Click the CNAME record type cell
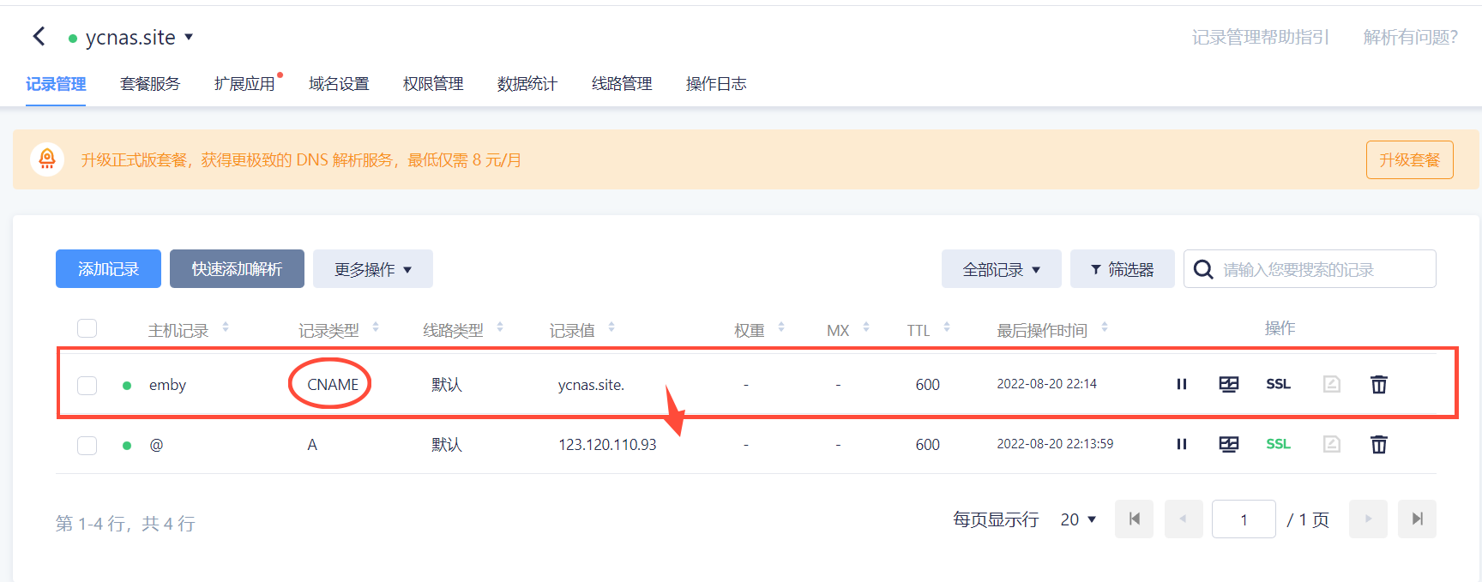 pyautogui.click(x=333, y=385)
